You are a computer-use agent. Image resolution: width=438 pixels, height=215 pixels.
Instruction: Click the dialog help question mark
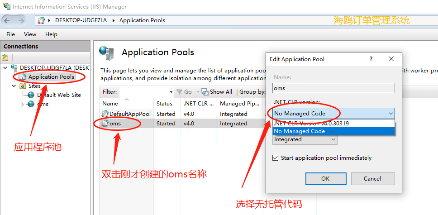click(x=371, y=59)
